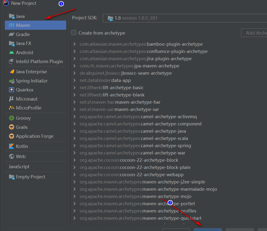Screen dimensions: 267x231
Task: Click the Application Forge icon
Action: click(11, 136)
